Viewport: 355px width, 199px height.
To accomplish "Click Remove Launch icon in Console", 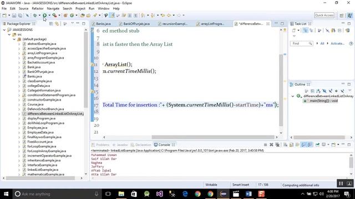I will pos(271,145).
